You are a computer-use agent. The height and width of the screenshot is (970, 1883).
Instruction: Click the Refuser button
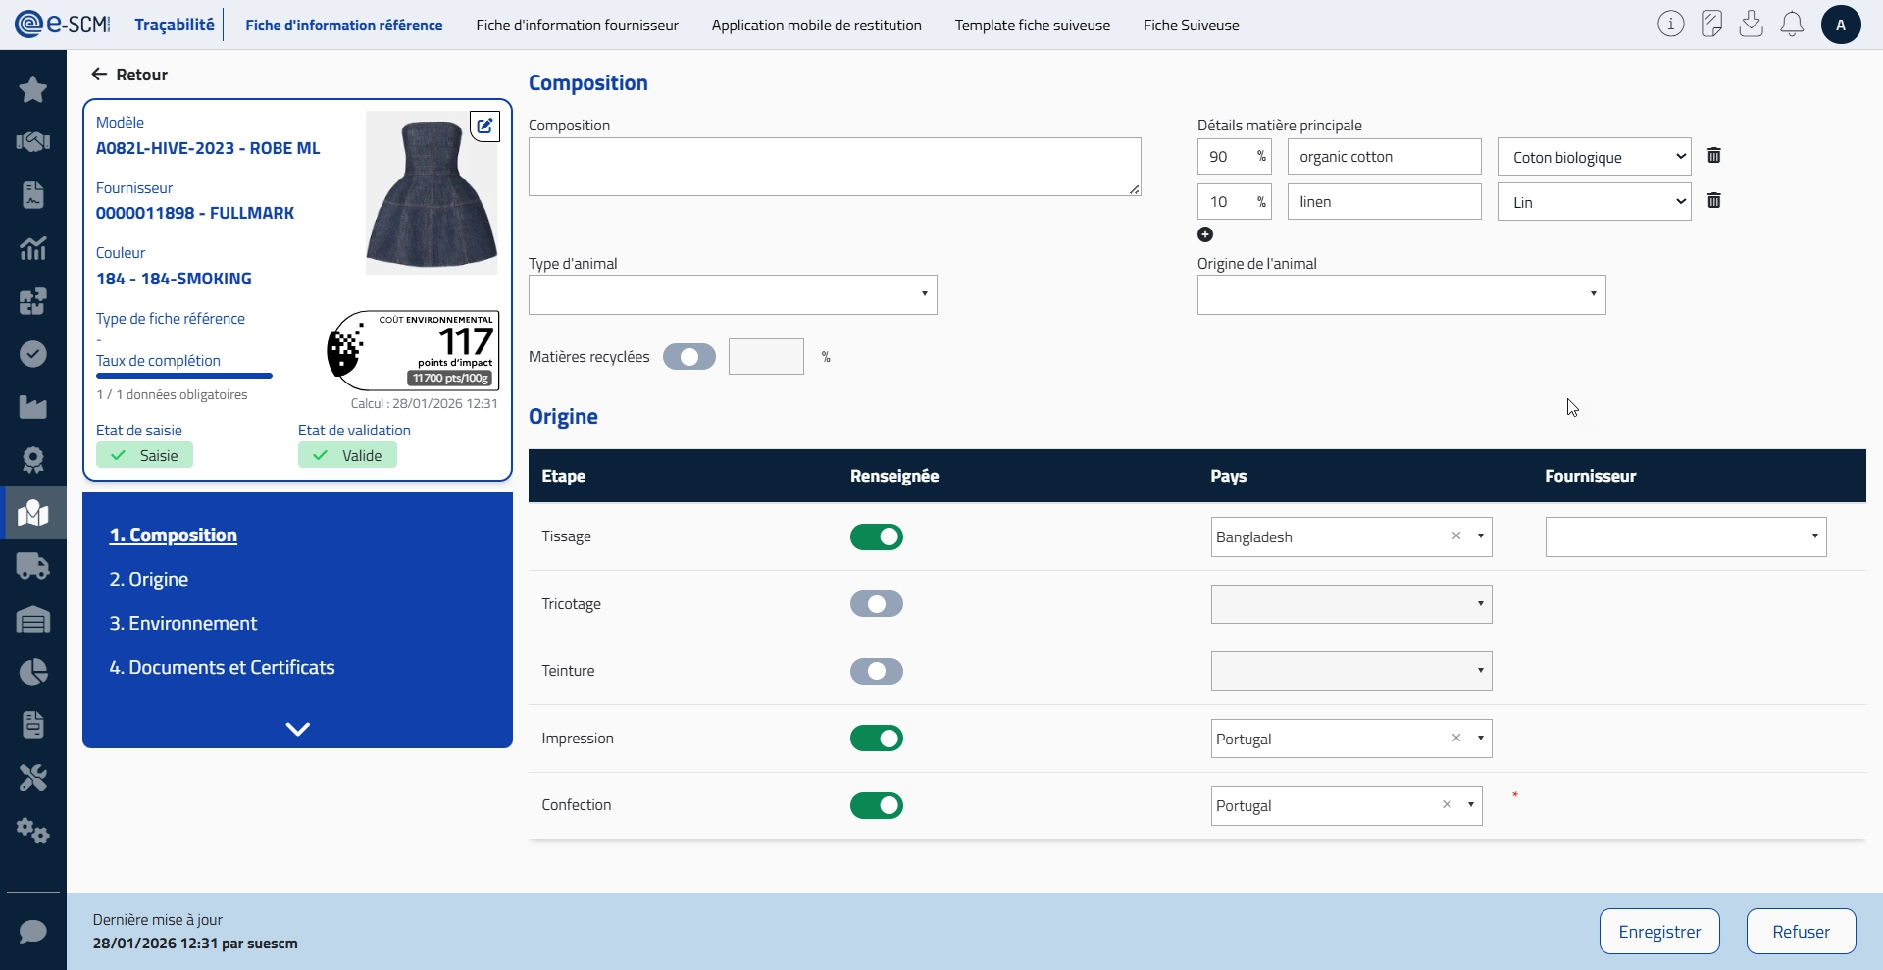pos(1801,931)
